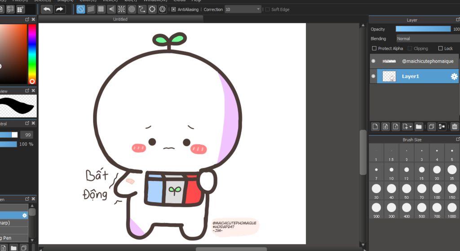Float the brush preview panel

pyautogui.click(x=27, y=91)
